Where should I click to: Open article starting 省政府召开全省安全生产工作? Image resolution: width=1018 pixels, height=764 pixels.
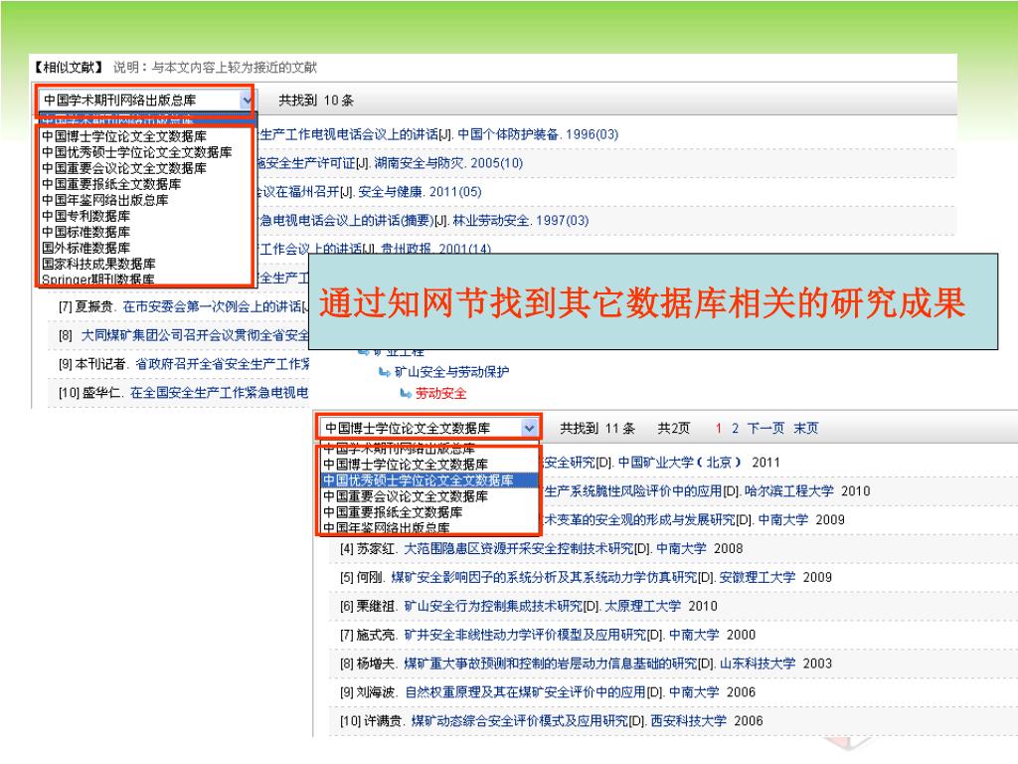(x=222, y=364)
